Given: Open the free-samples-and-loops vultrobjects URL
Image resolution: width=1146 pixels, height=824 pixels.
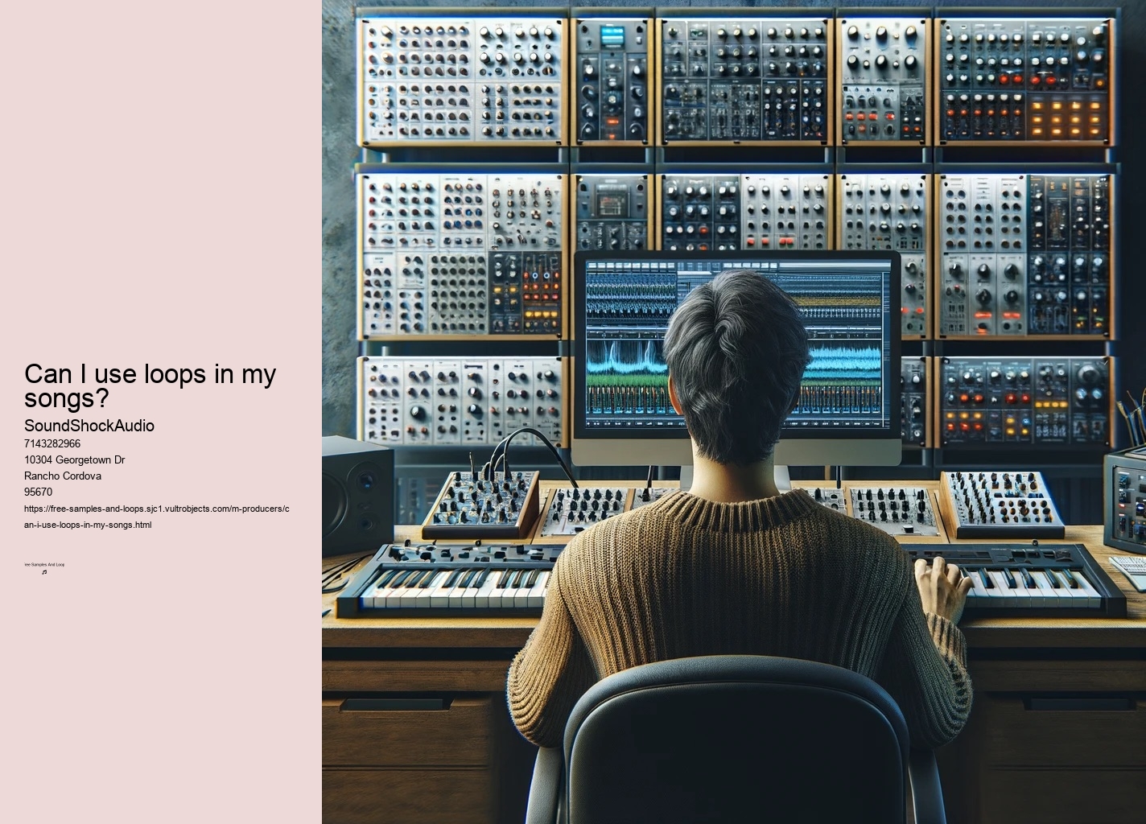Looking at the screenshot, I should 157,517.
